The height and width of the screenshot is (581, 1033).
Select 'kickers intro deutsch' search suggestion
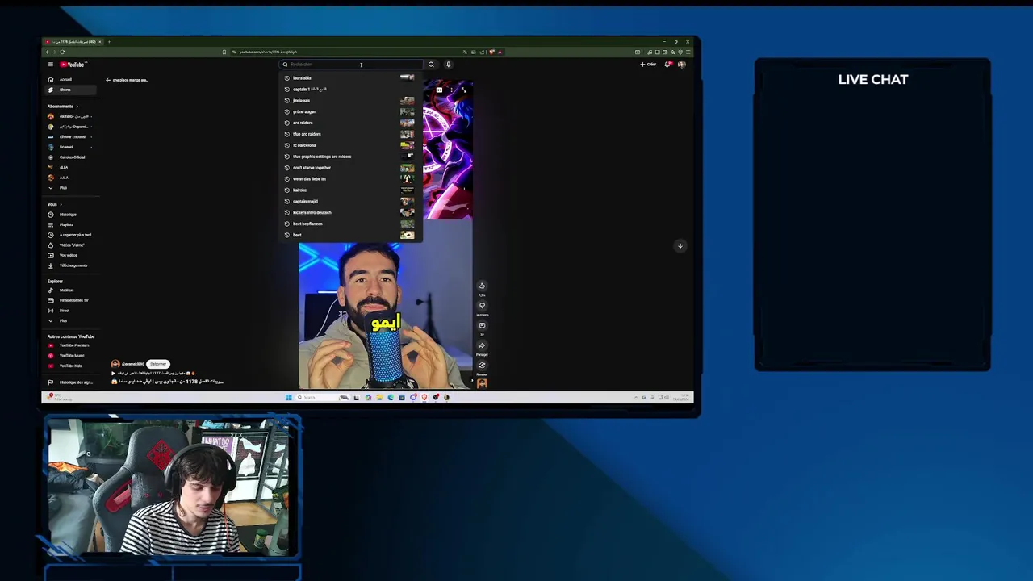349,212
